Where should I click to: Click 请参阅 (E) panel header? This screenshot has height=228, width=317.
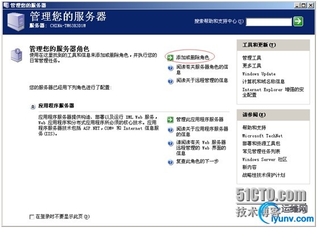point(273,115)
